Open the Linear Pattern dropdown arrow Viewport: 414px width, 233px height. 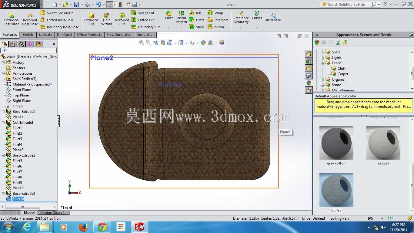(181, 28)
